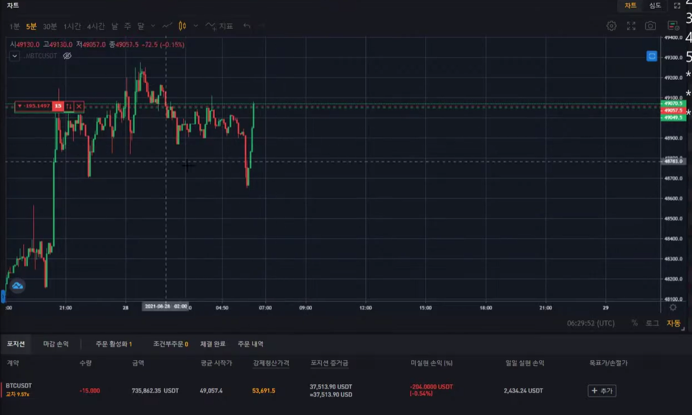Click the 차트 title at top left
This screenshot has width=692, height=415.
(x=13, y=5)
